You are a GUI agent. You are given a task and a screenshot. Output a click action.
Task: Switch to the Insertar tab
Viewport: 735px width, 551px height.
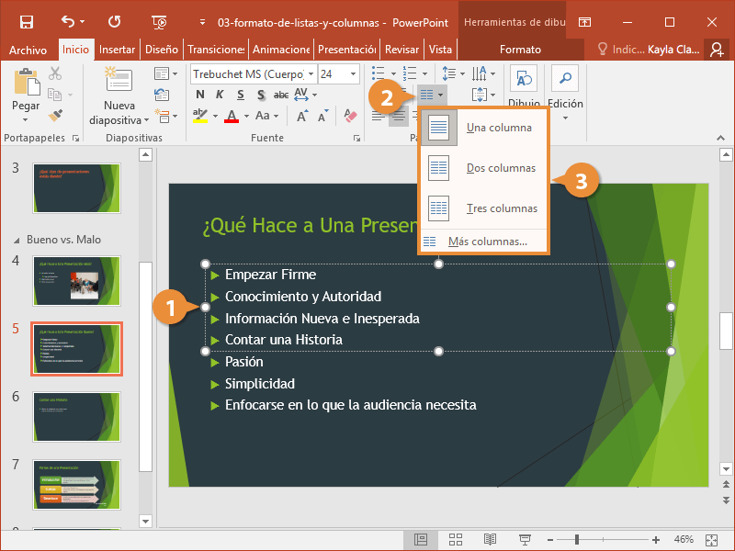(x=117, y=50)
